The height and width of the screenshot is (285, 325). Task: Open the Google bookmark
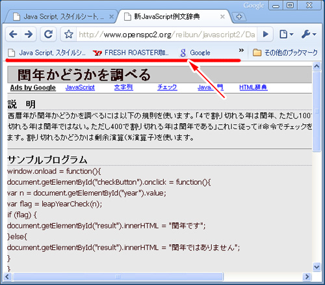click(x=195, y=53)
